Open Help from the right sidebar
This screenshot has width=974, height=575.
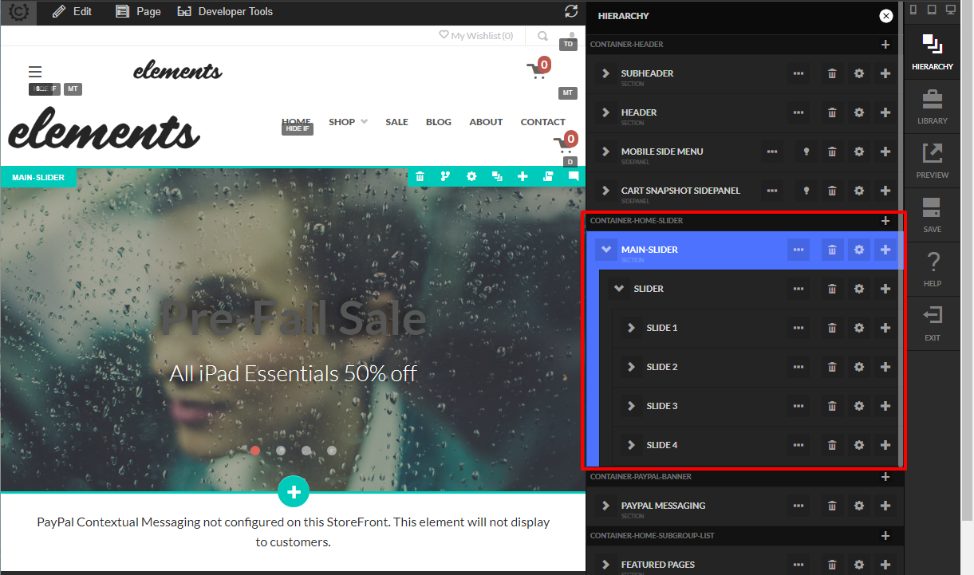[932, 270]
